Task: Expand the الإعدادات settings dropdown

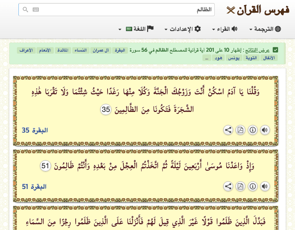Action: (x=182, y=29)
